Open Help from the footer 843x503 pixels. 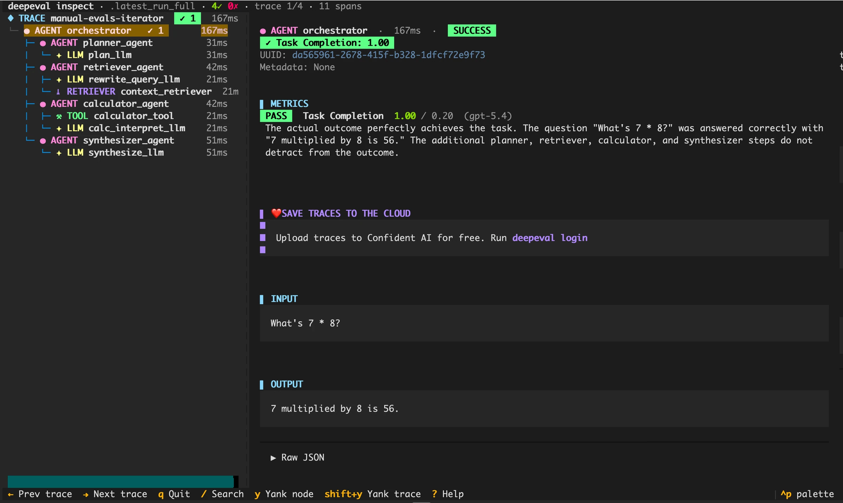[448, 494]
